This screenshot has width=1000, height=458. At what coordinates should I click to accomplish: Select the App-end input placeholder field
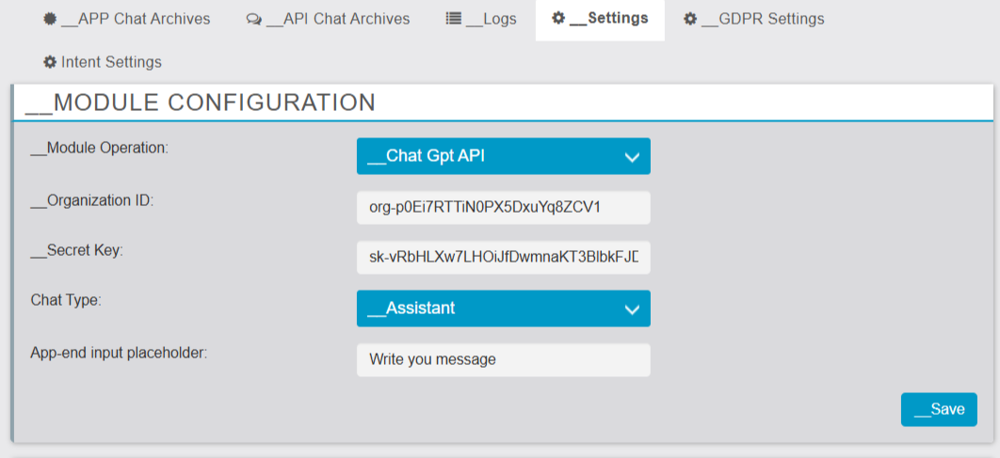[x=503, y=359]
